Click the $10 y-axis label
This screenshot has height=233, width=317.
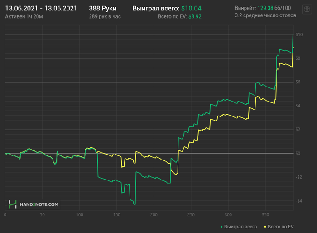(x=299, y=34)
